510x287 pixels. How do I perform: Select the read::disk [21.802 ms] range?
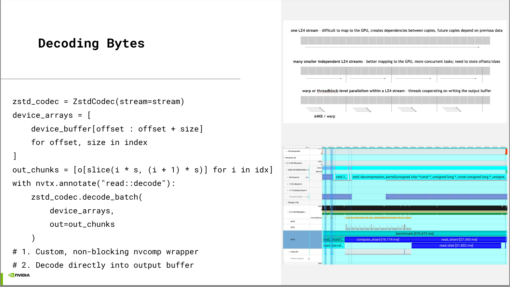(x=456, y=246)
